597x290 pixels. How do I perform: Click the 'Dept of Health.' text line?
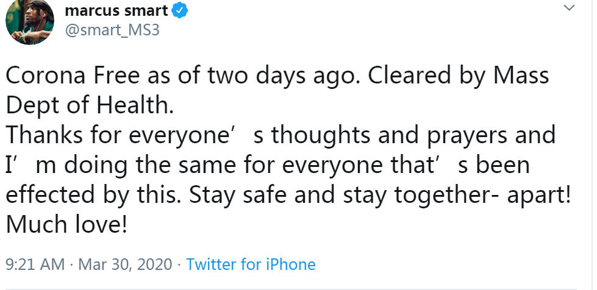pos(90,105)
